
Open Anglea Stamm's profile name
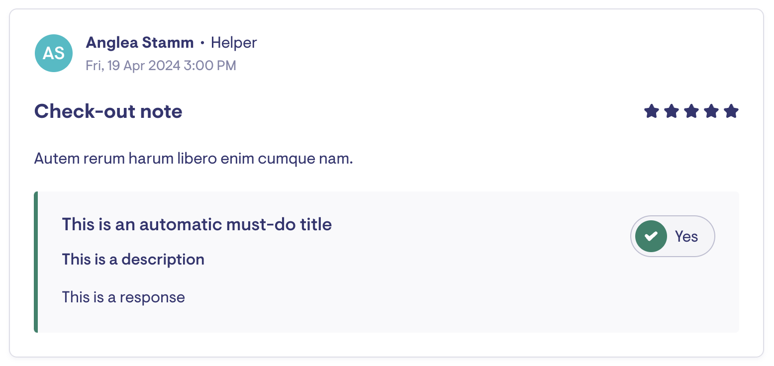point(140,43)
